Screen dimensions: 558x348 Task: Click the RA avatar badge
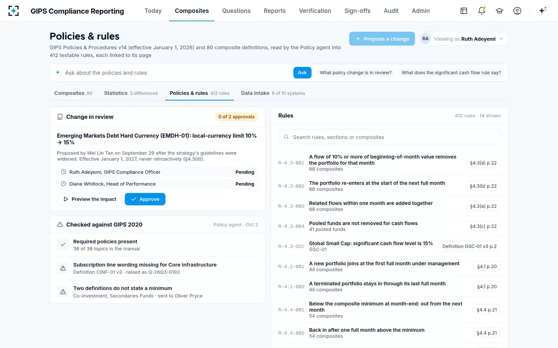click(425, 39)
